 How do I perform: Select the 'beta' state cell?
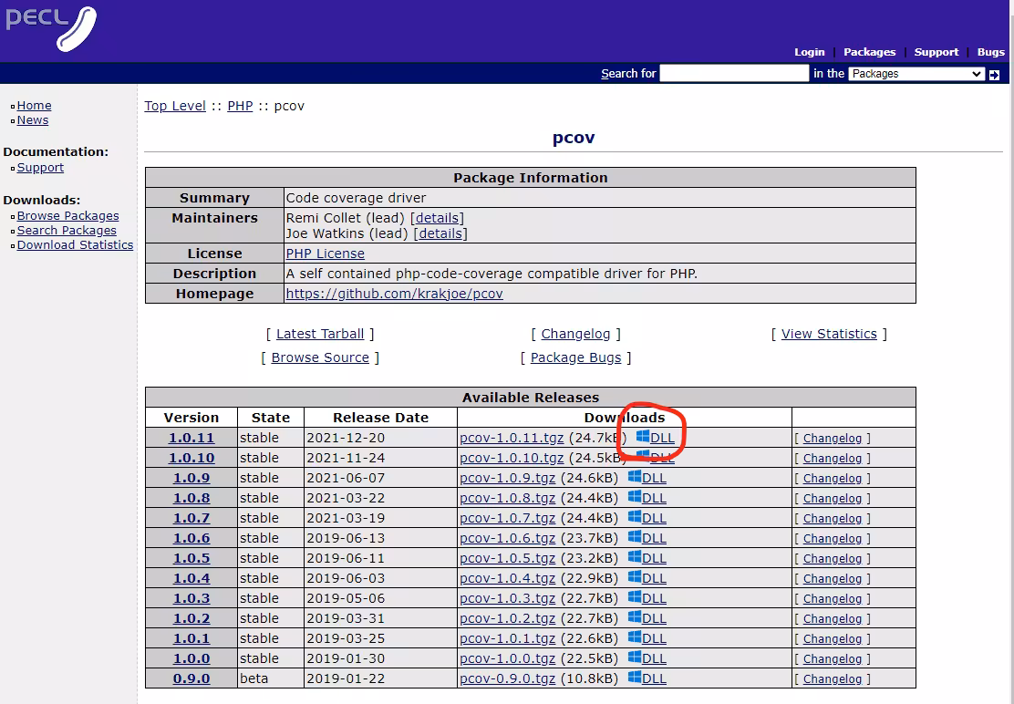coord(270,678)
